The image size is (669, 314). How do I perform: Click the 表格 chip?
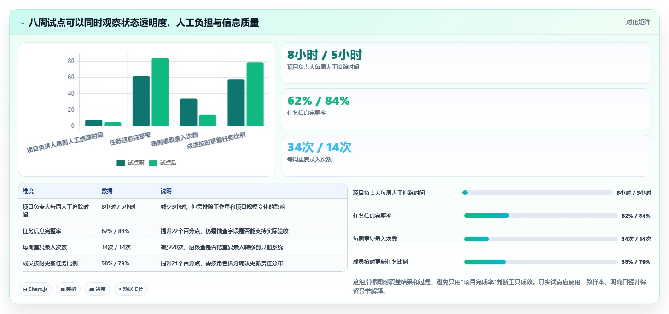68,289
